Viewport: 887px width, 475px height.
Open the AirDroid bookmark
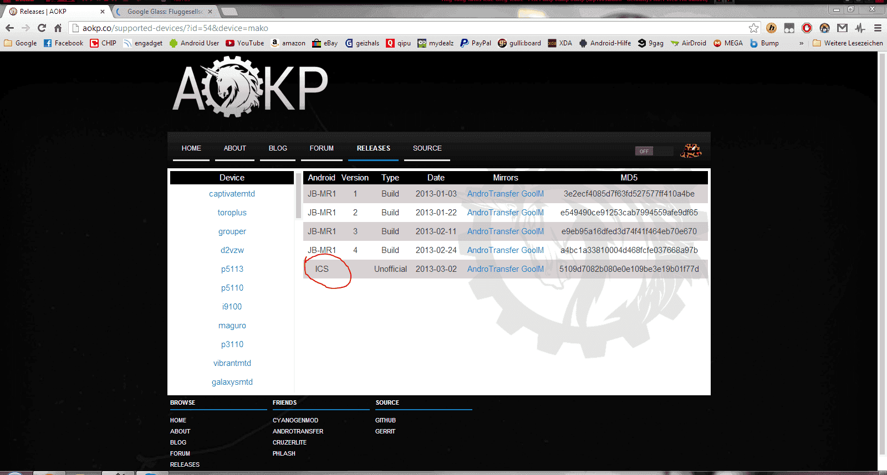click(x=689, y=43)
